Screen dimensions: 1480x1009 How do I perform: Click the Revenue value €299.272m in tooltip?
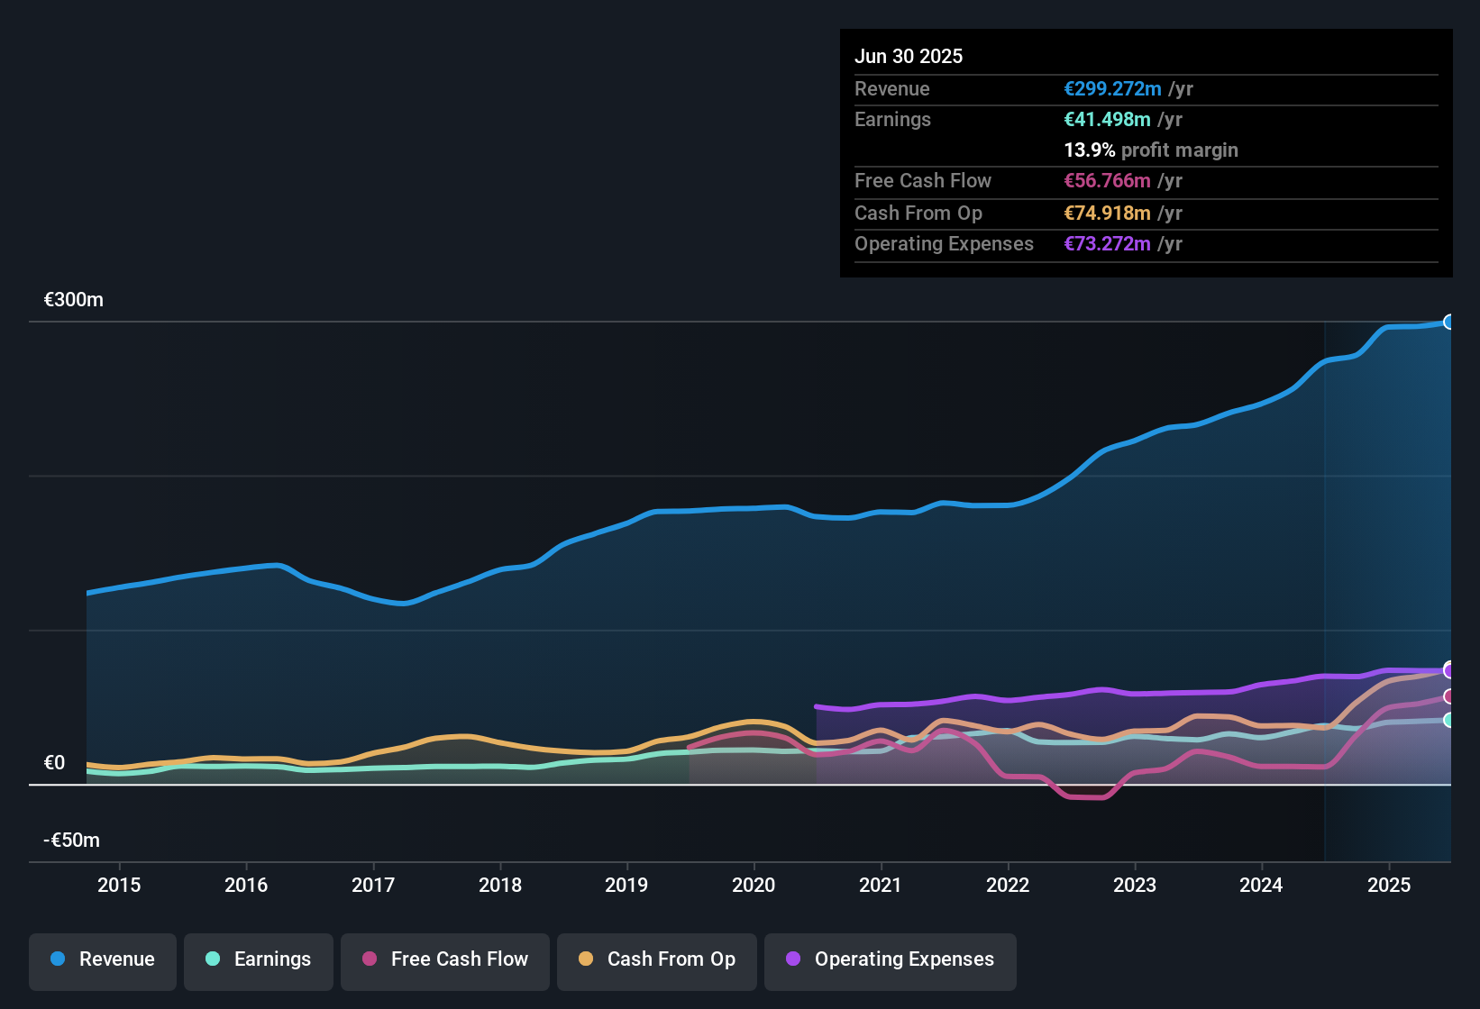coord(1112,88)
